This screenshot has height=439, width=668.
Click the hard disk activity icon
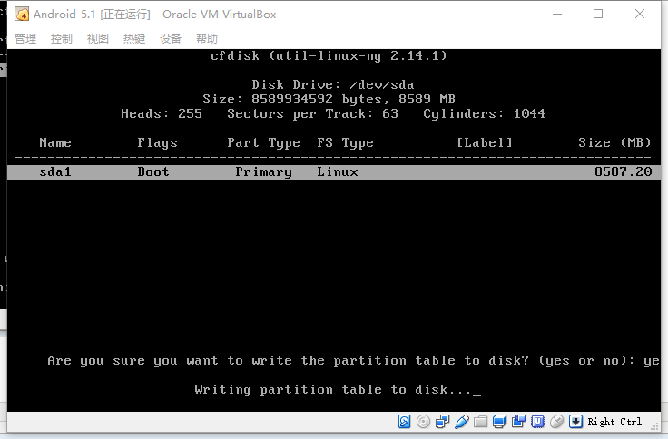coord(406,422)
